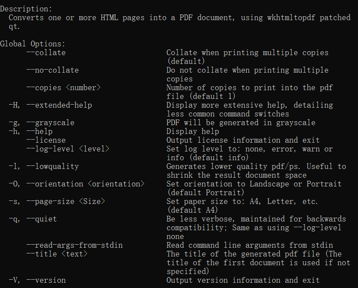Click the --title <text> option
This screenshot has height=288, width=358.
(x=57, y=254)
